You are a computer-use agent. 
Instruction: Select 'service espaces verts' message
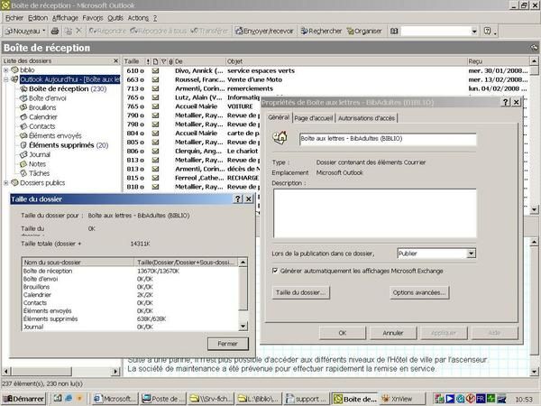[x=261, y=70]
